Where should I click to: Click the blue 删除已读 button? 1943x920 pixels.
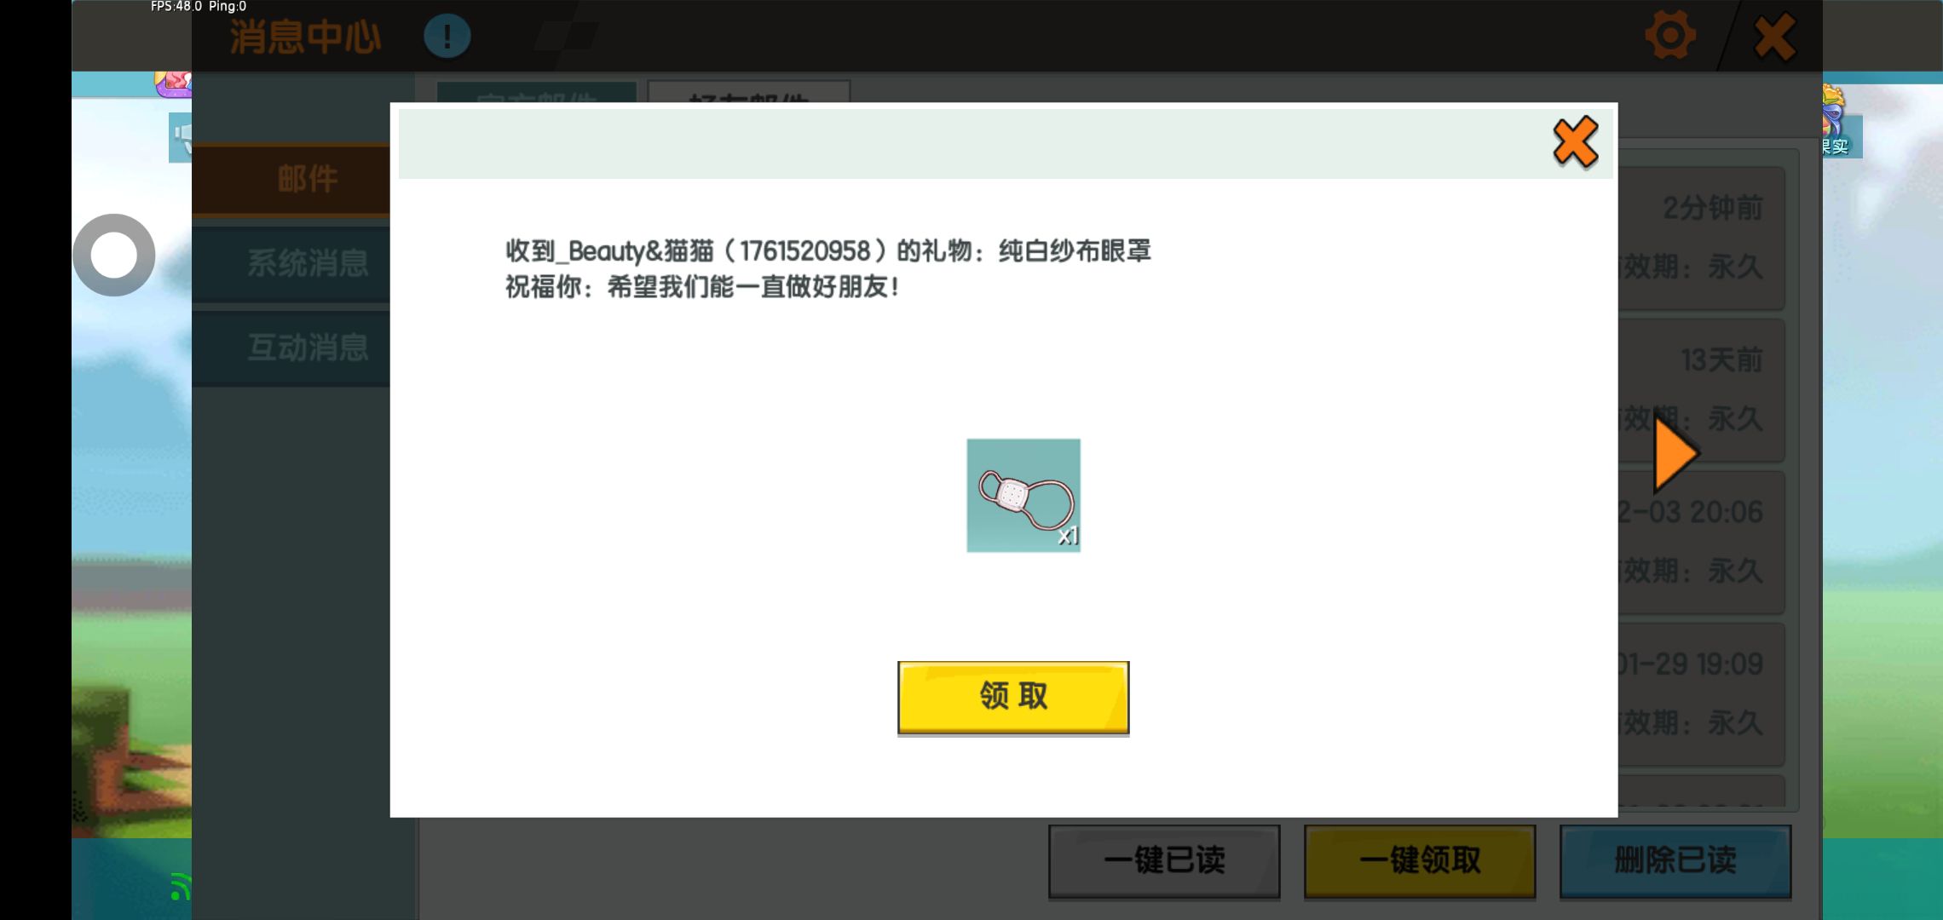(x=1675, y=860)
